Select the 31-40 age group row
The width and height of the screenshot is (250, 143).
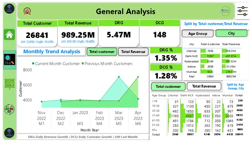tap(197, 116)
